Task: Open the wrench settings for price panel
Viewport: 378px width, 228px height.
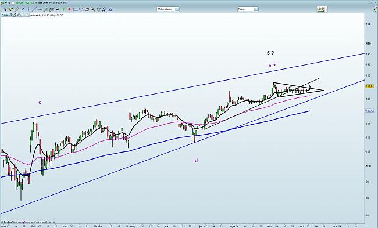Action: (11, 15)
